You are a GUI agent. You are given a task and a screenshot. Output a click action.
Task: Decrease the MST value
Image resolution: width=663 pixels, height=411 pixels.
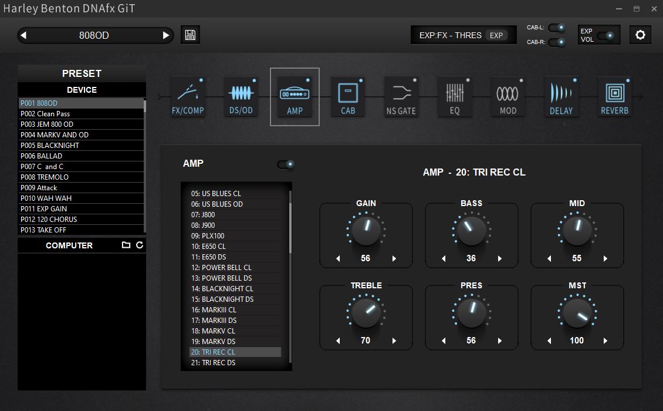(x=549, y=341)
